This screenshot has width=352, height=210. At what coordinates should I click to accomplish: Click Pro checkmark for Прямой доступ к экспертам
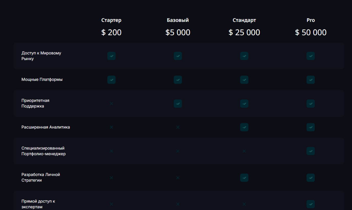click(310, 204)
